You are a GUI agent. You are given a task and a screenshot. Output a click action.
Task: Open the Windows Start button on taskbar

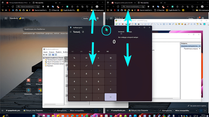click(x=34, y=116)
